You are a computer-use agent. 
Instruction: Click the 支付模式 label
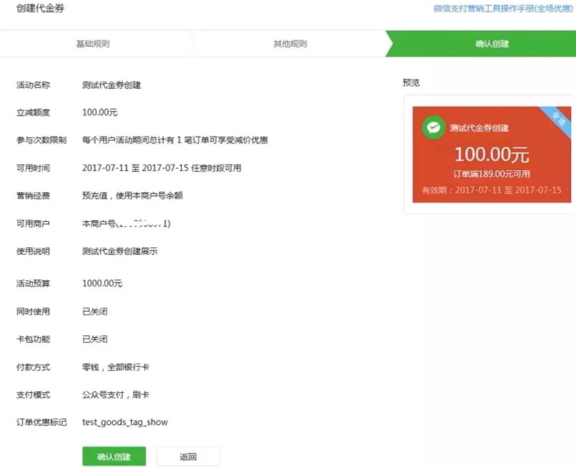click(33, 394)
